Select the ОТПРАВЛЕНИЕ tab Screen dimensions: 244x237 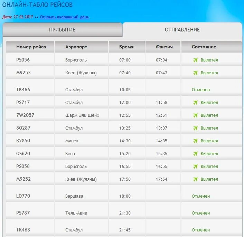(182, 30)
